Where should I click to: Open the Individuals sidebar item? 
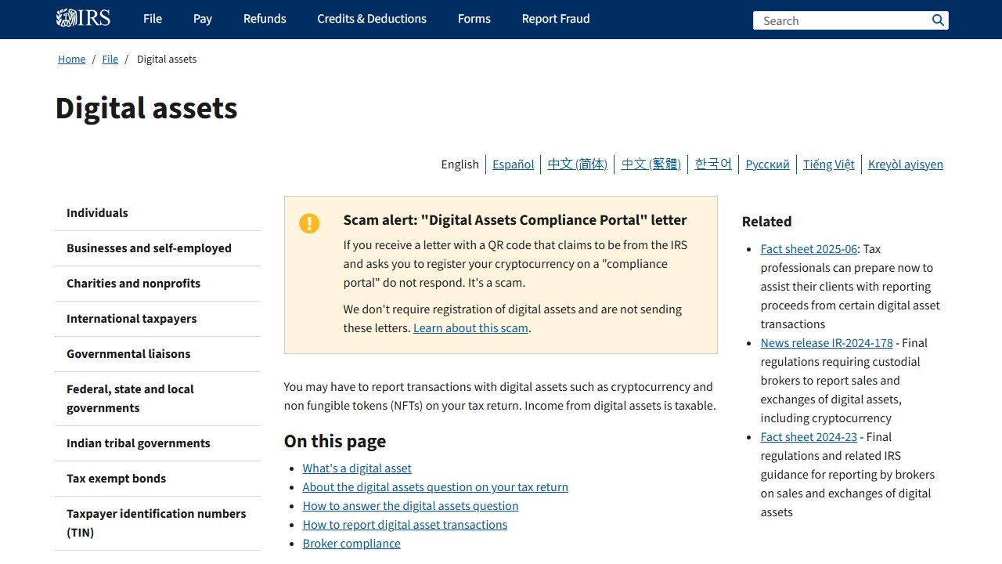[157, 213]
